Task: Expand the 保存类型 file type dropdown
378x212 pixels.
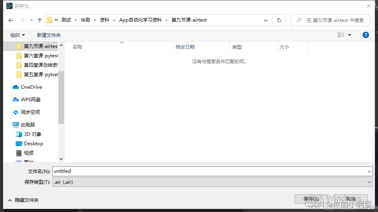Action: [369, 182]
